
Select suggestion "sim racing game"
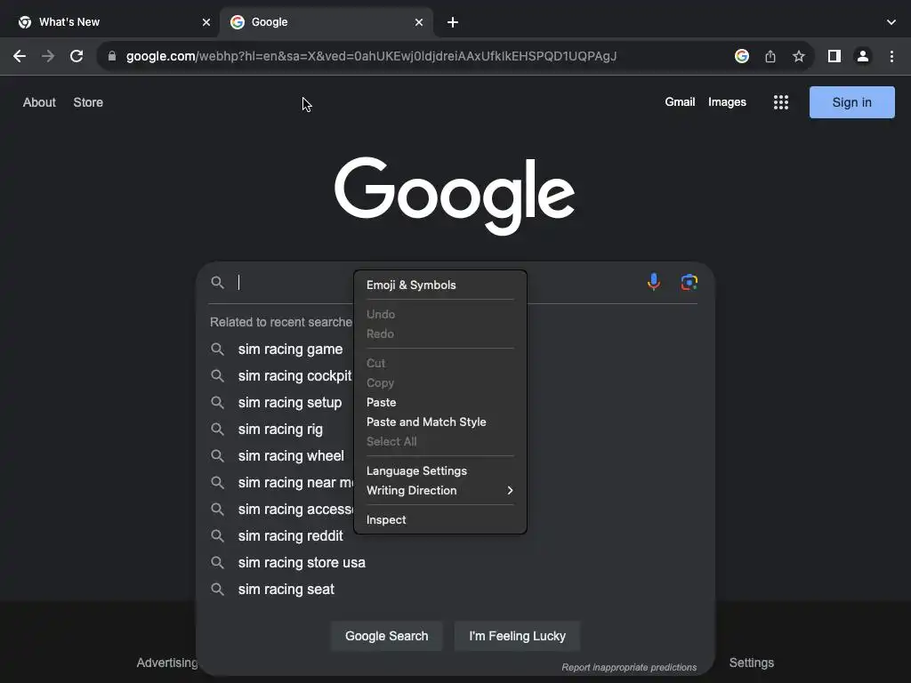[x=291, y=349]
